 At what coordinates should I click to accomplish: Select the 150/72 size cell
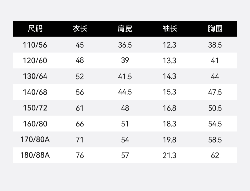point(35,108)
